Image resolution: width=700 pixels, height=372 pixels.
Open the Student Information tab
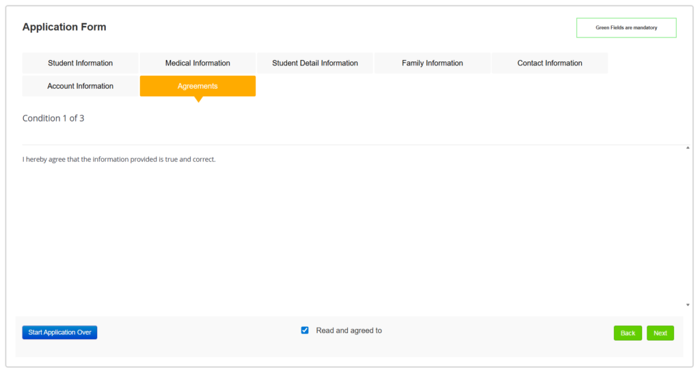(x=81, y=63)
